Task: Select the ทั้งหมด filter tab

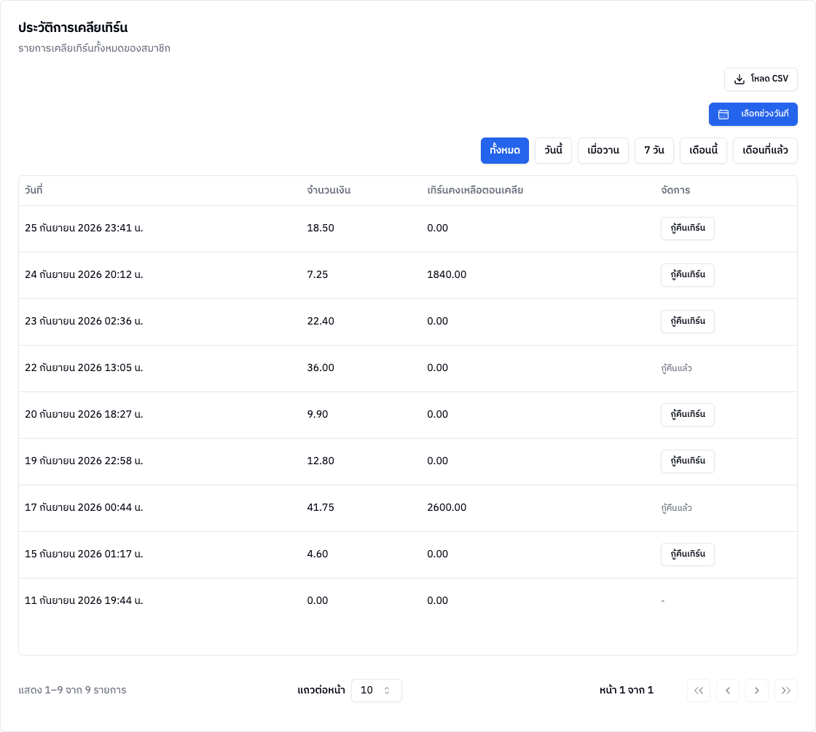Action: [x=505, y=151]
